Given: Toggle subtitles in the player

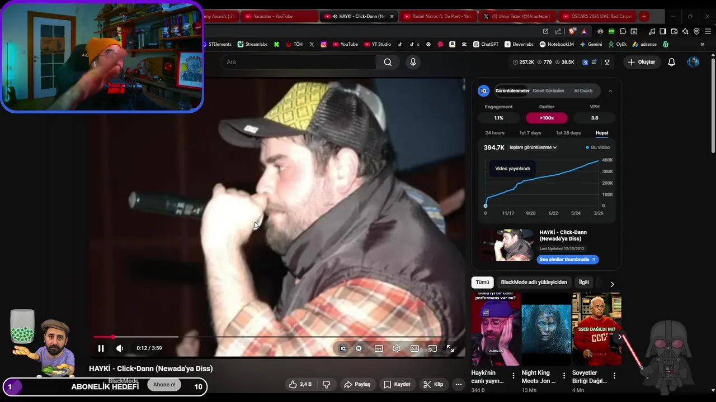Looking at the screenshot, I should tap(379, 348).
